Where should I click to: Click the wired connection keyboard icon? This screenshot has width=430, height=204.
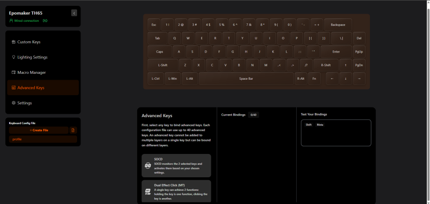(11, 20)
